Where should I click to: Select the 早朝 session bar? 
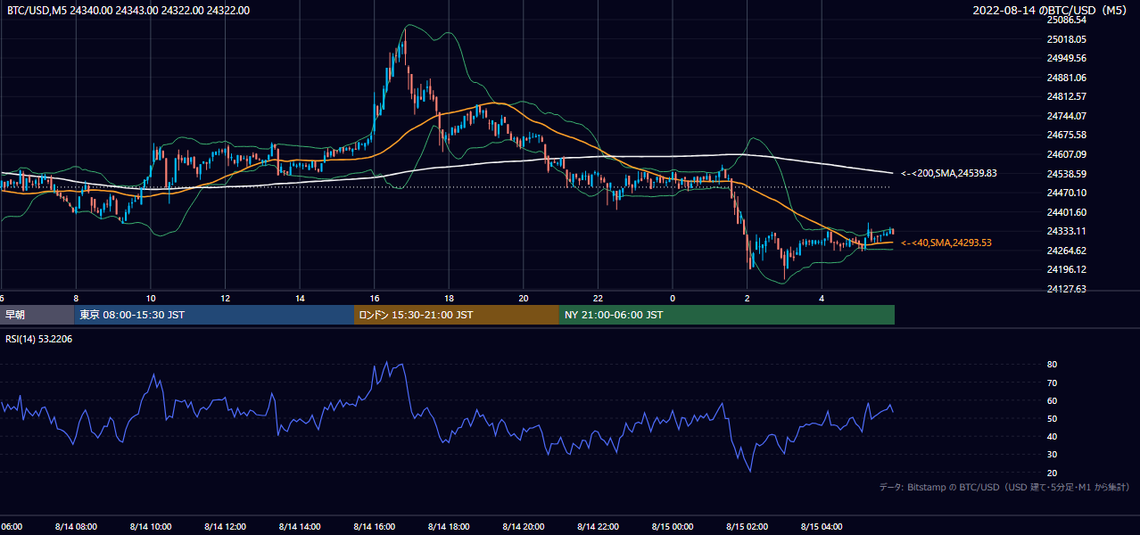[38, 315]
